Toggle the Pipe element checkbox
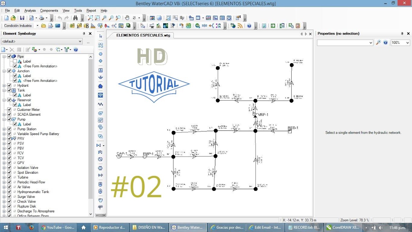 coord(9,56)
